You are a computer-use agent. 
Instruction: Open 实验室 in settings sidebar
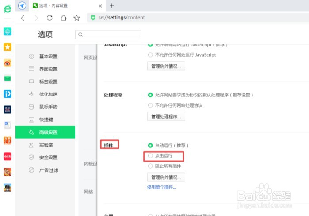tap(46, 145)
